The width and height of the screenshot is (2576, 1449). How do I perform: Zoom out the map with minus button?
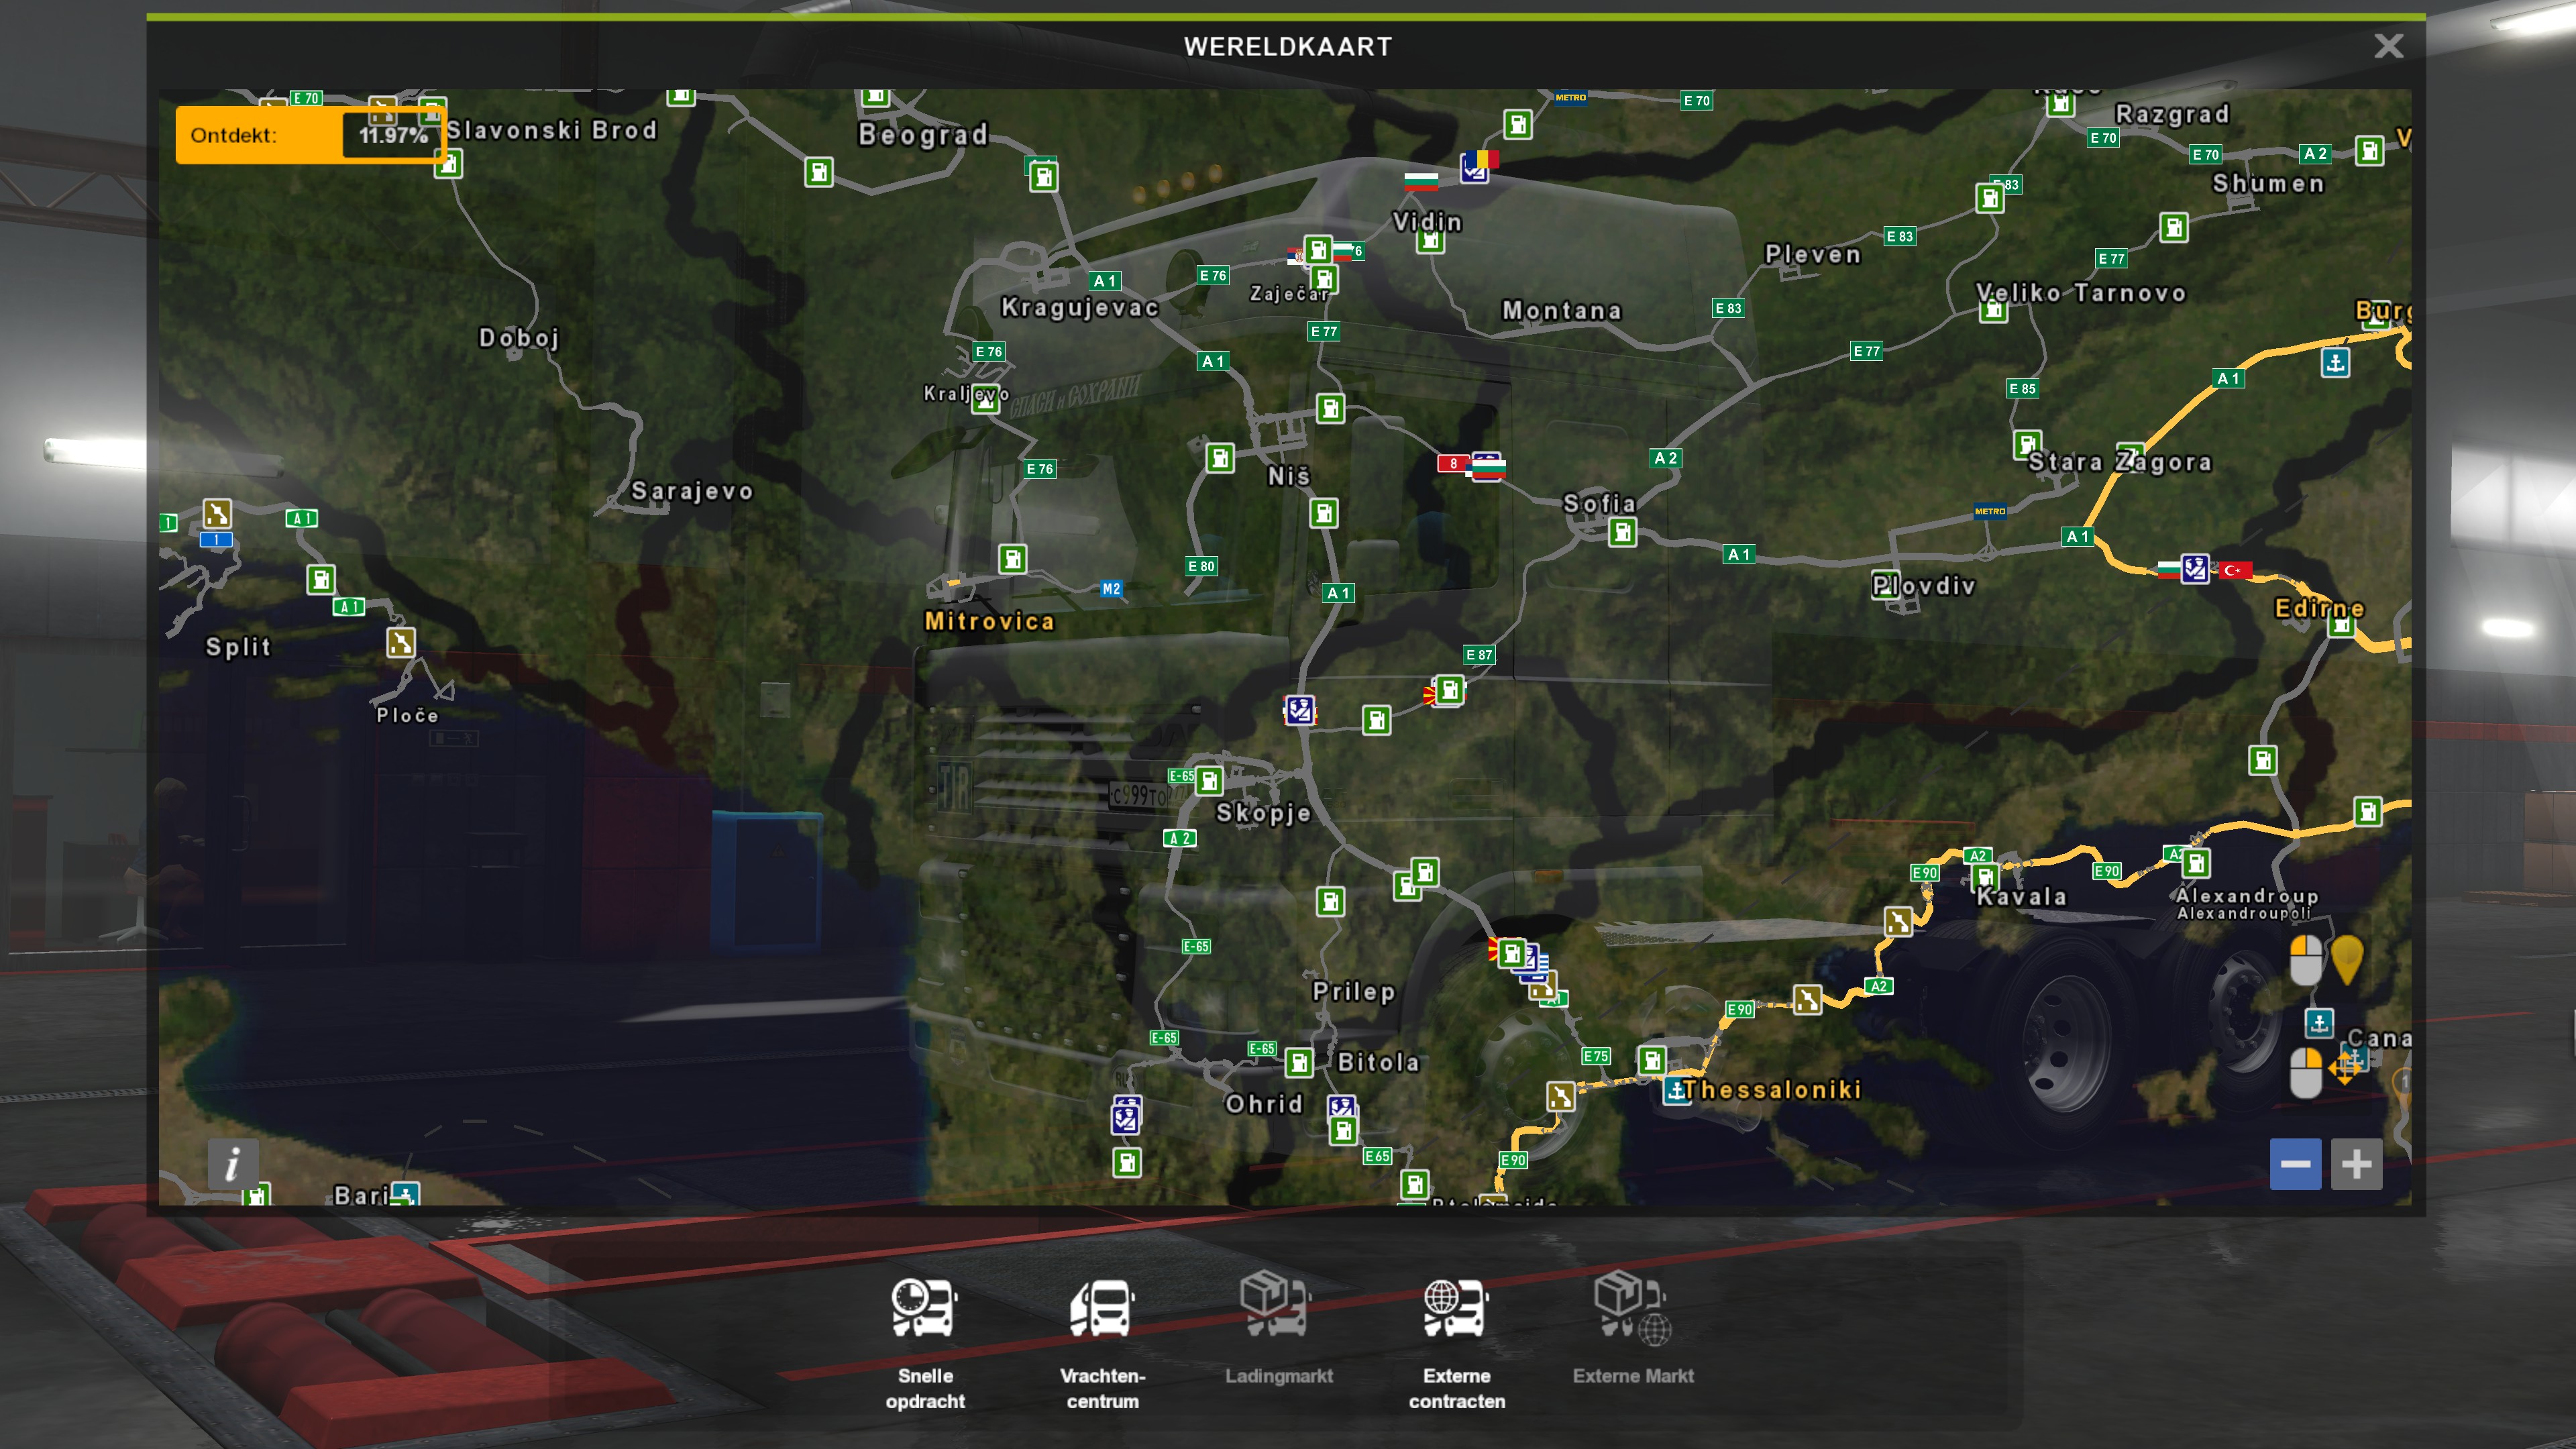coord(2295,1164)
